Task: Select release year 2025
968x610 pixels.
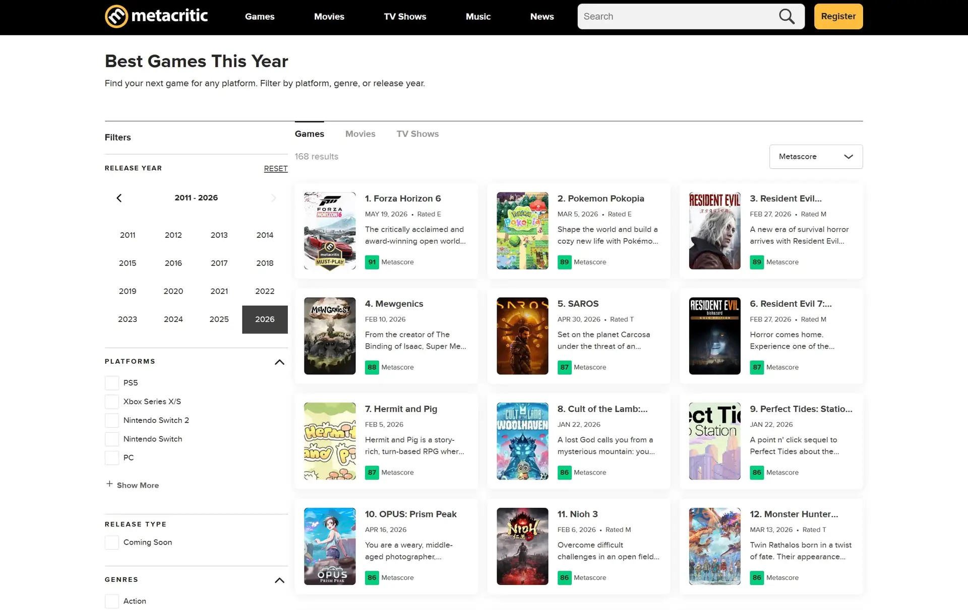Action: (x=219, y=319)
